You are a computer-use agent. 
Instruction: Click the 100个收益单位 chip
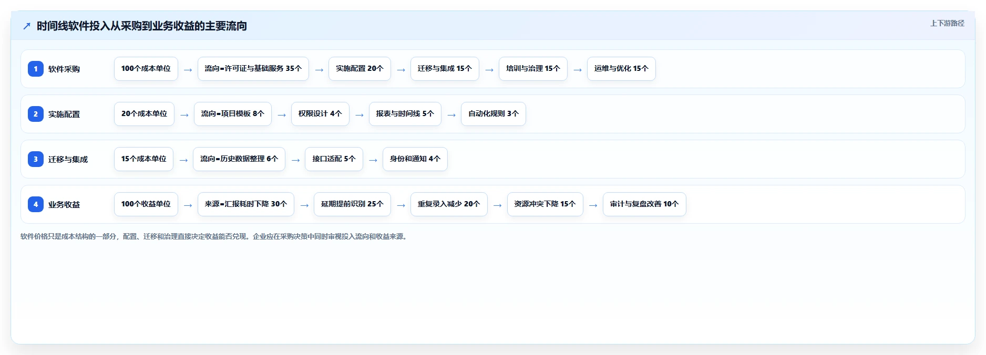146,204
